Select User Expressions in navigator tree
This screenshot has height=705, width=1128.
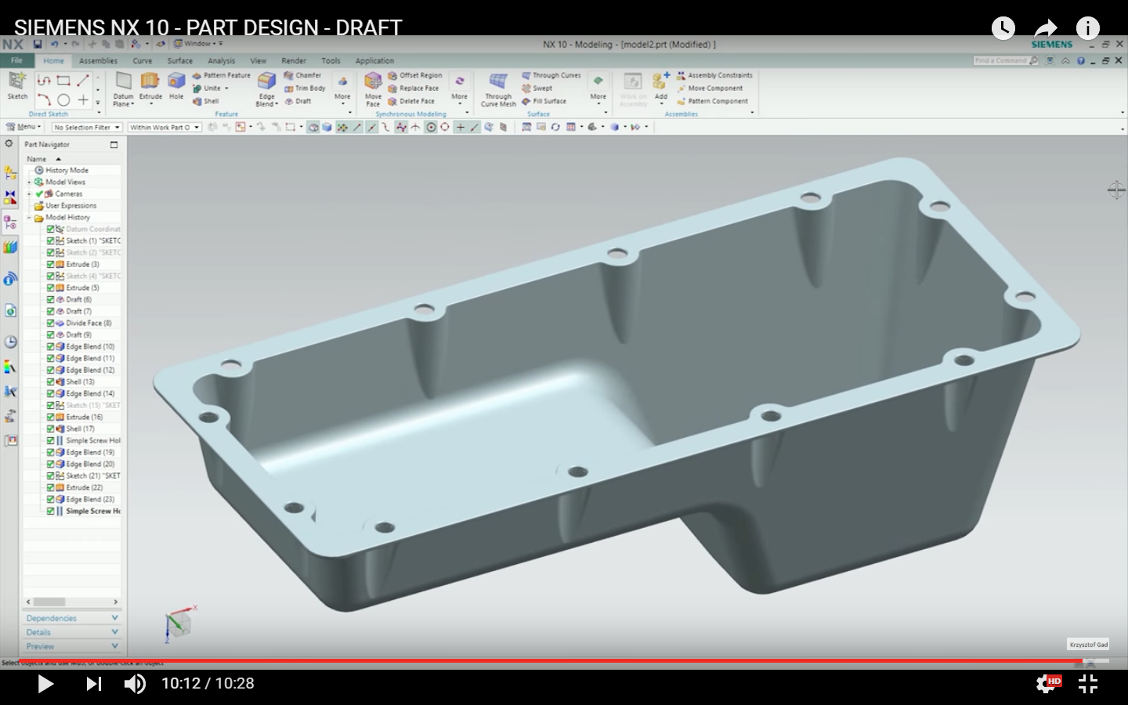(x=70, y=205)
